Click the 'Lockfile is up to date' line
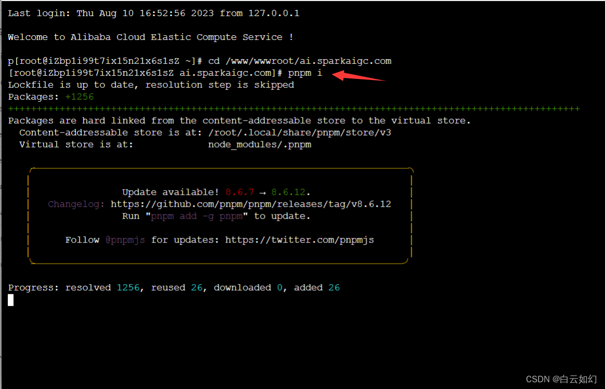Image resolution: width=605 pixels, height=389 pixels. point(151,85)
